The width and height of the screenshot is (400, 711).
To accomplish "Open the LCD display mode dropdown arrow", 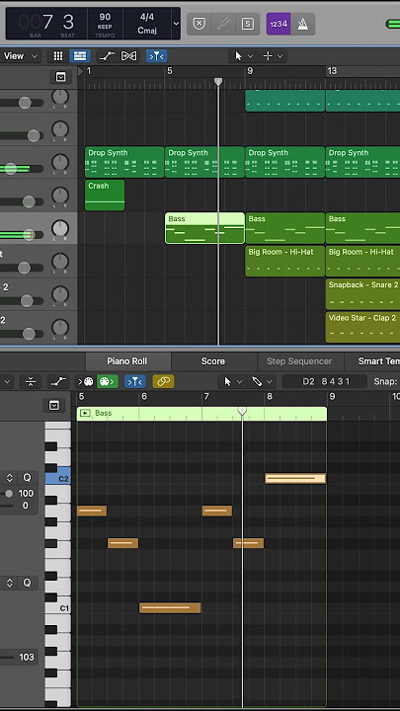I will (176, 24).
